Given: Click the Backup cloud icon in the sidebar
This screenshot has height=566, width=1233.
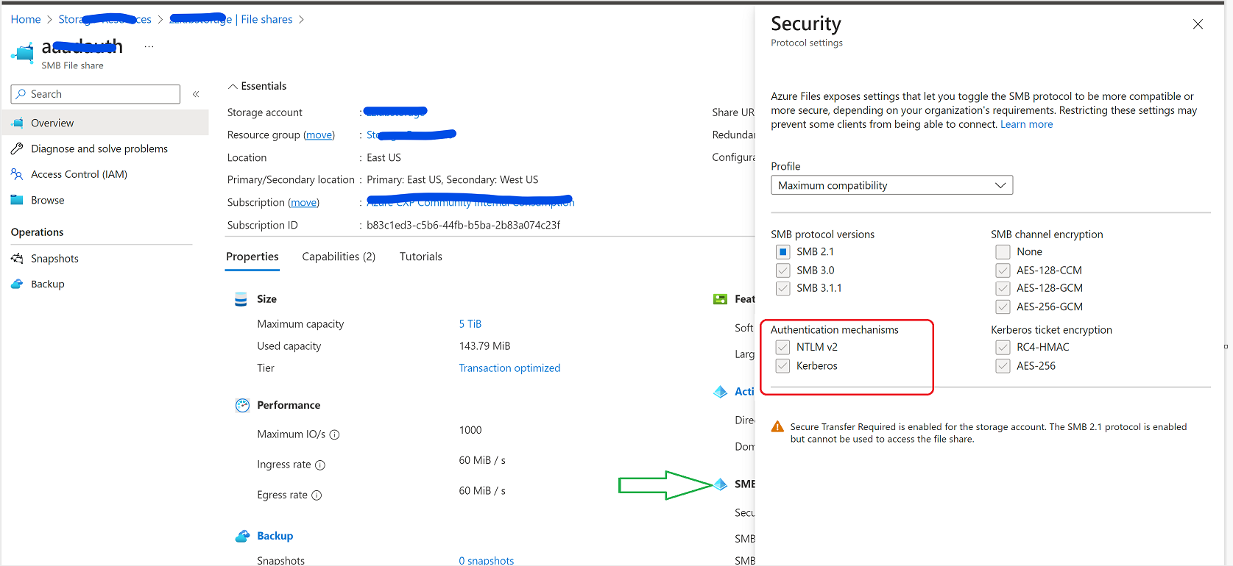Looking at the screenshot, I should point(17,284).
